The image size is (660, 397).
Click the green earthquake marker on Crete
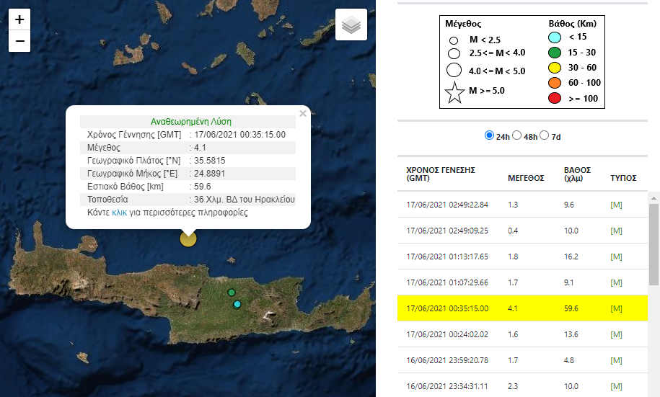(231, 293)
